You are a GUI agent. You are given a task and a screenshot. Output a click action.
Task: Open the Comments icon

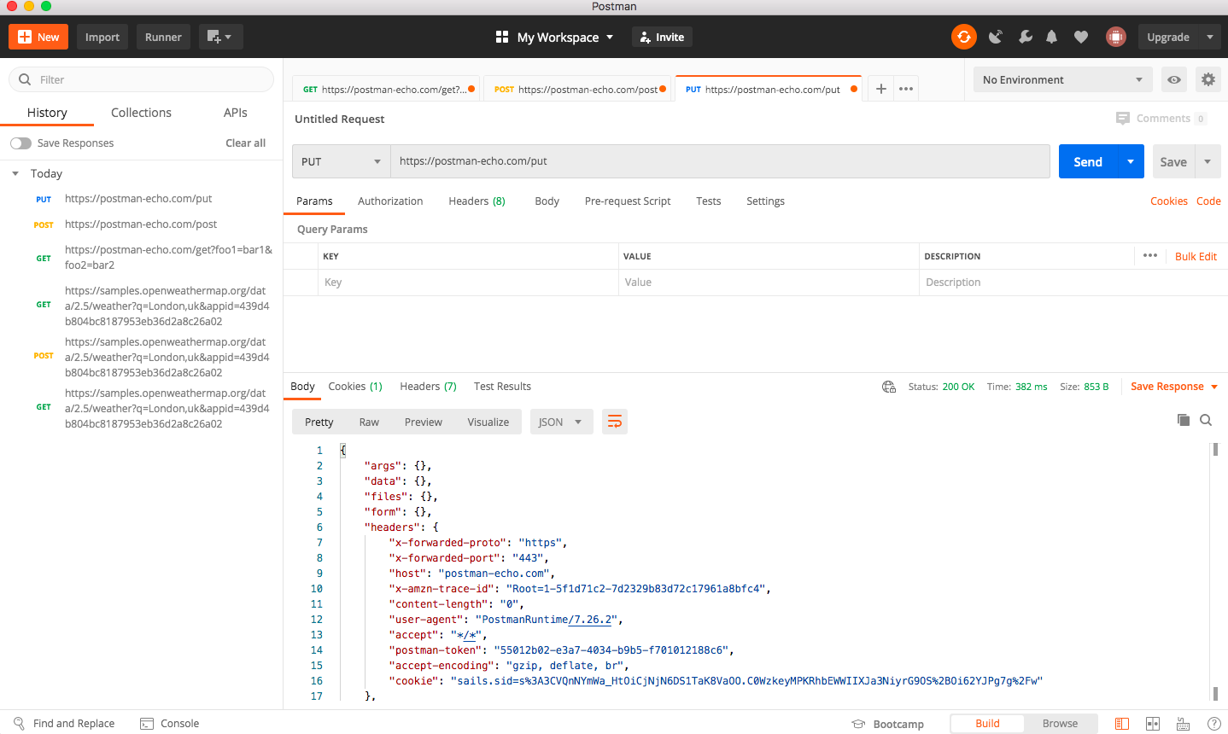coord(1123,119)
